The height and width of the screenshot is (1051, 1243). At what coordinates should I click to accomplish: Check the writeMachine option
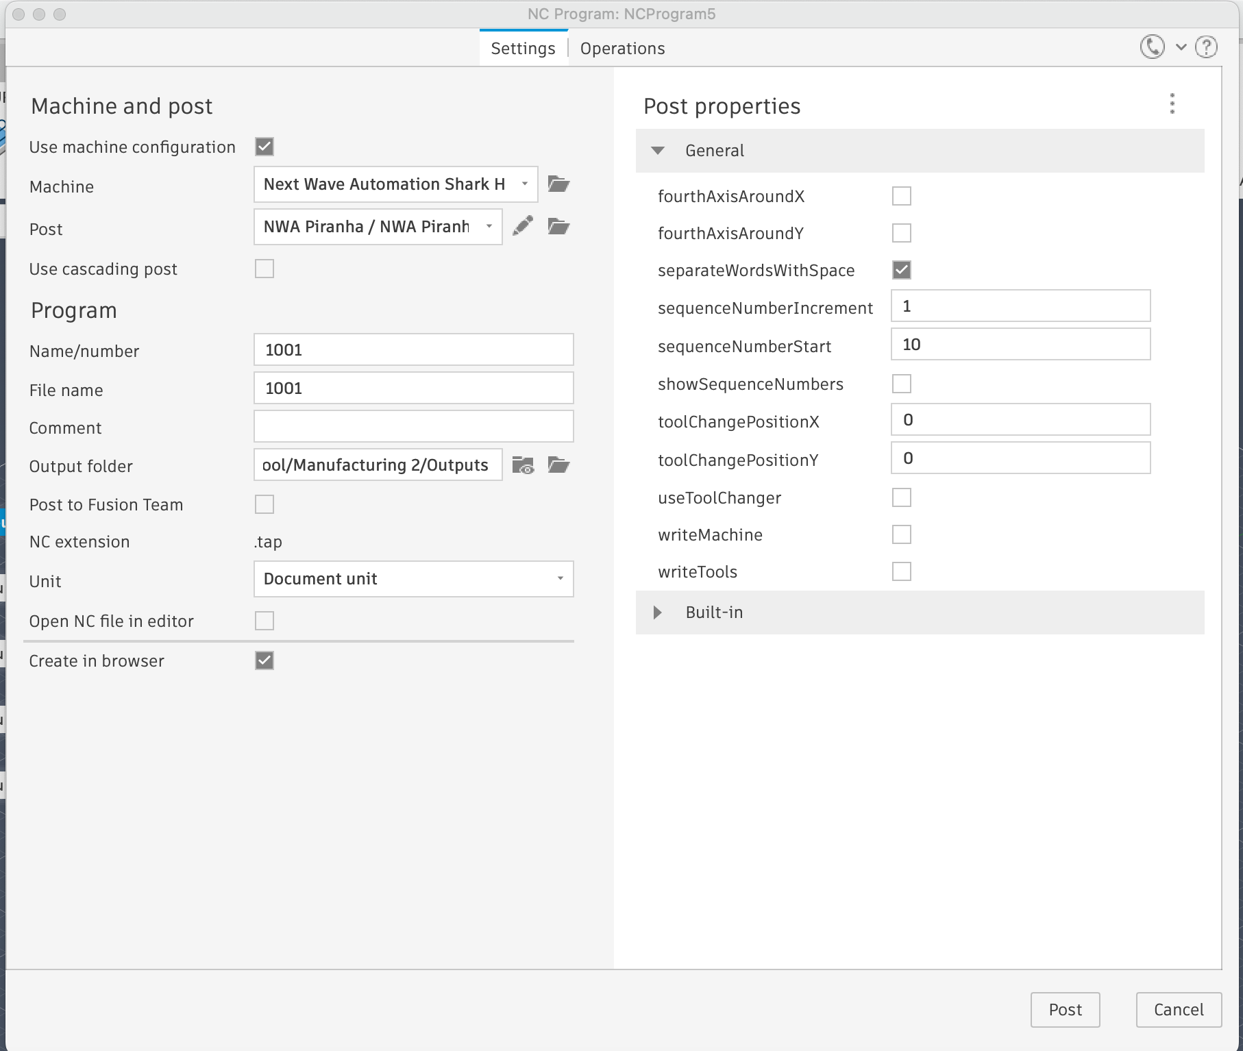tap(902, 534)
